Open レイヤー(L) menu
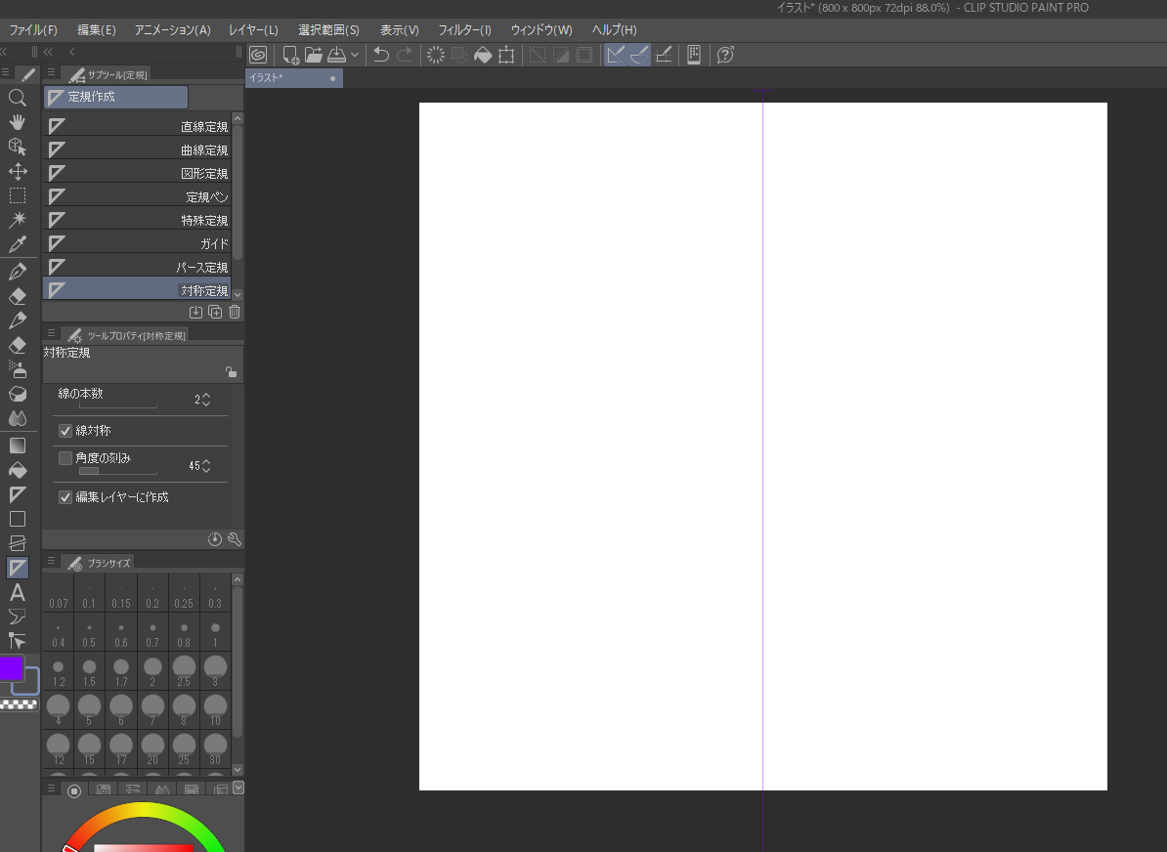Screen dimensions: 1167x852 tap(254, 29)
